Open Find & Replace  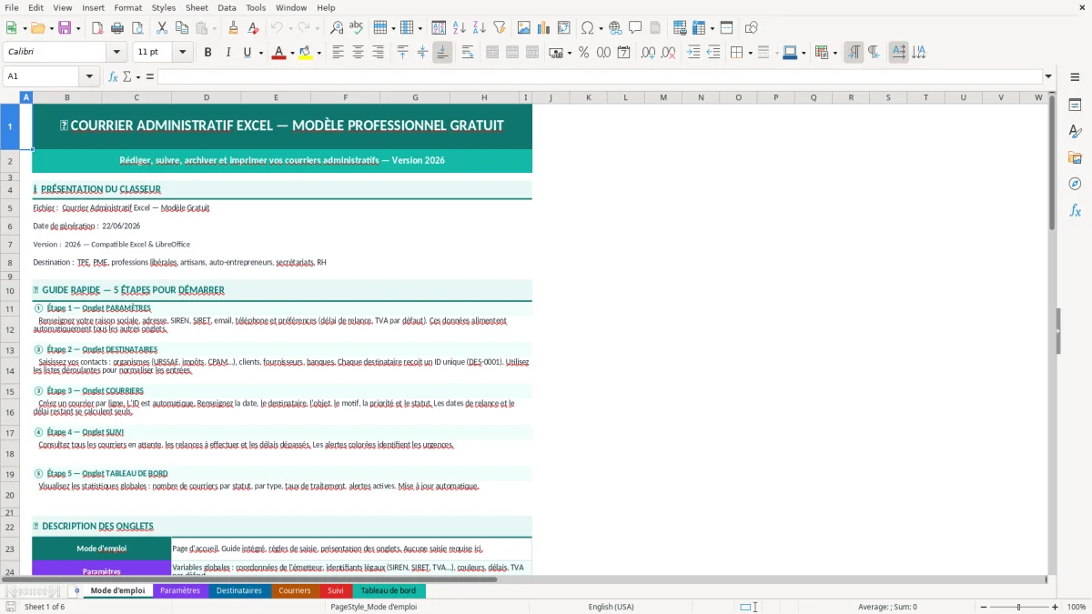point(337,28)
